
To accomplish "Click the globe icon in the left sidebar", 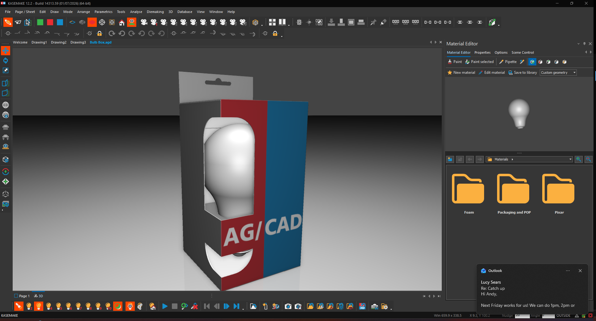I will pyautogui.click(x=6, y=105).
